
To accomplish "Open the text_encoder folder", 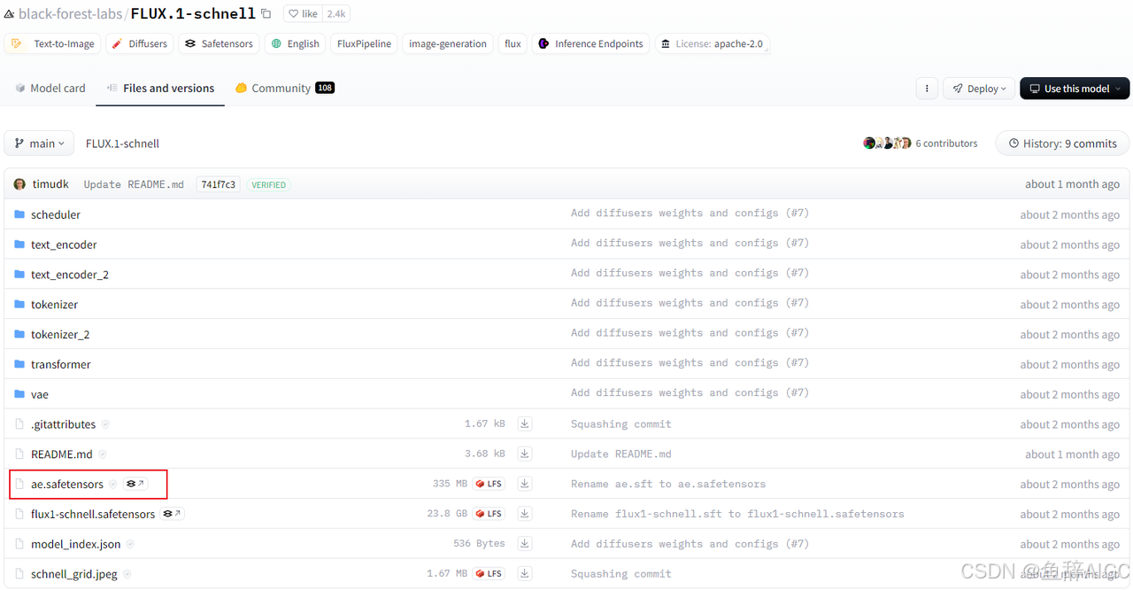I will pyautogui.click(x=64, y=245).
